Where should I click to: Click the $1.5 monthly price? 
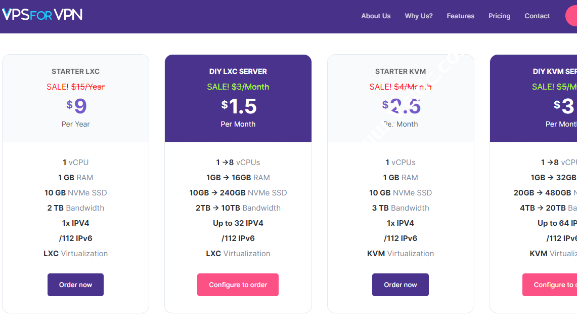(x=238, y=105)
